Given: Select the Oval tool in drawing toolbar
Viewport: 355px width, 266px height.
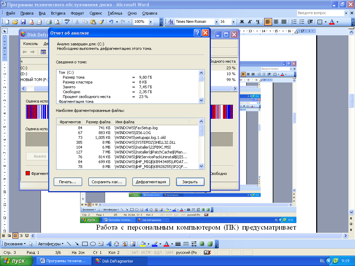Looking at the screenshot, I should (93, 244).
